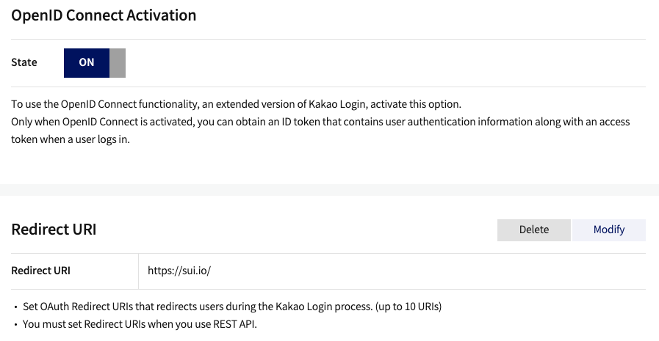This screenshot has width=659, height=341.
Task: Click the State label
Action: [x=24, y=62]
